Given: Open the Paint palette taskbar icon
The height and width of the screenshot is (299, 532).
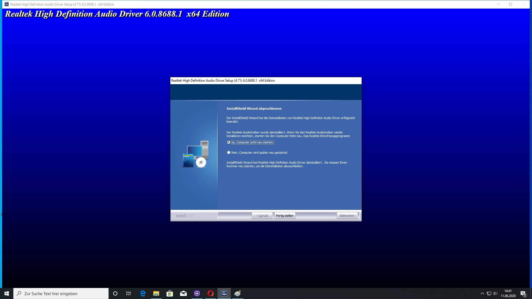Looking at the screenshot, I should pos(238,293).
